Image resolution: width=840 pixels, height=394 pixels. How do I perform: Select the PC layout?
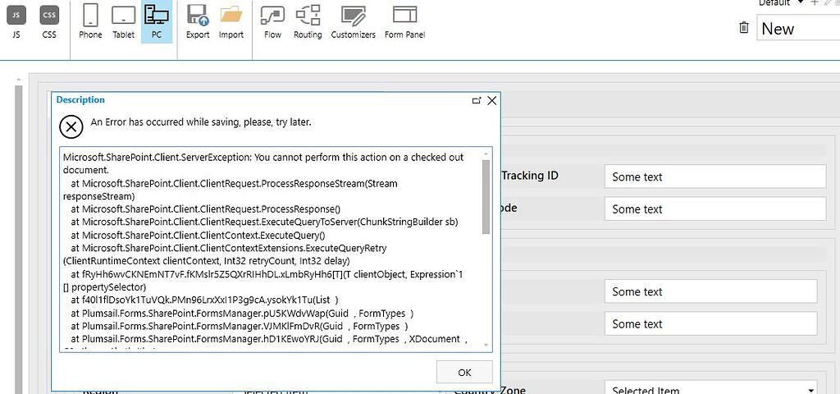tap(157, 21)
